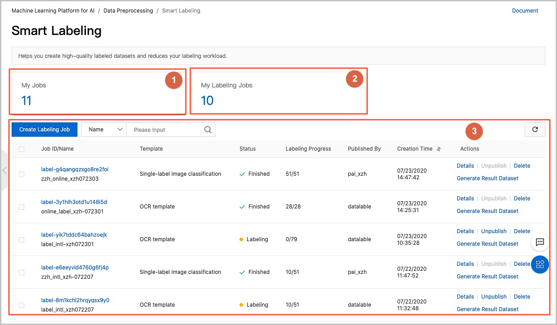Delete the online_label_xzh-072301 job
Viewport: 557px width, 325px height.
(x=522, y=199)
